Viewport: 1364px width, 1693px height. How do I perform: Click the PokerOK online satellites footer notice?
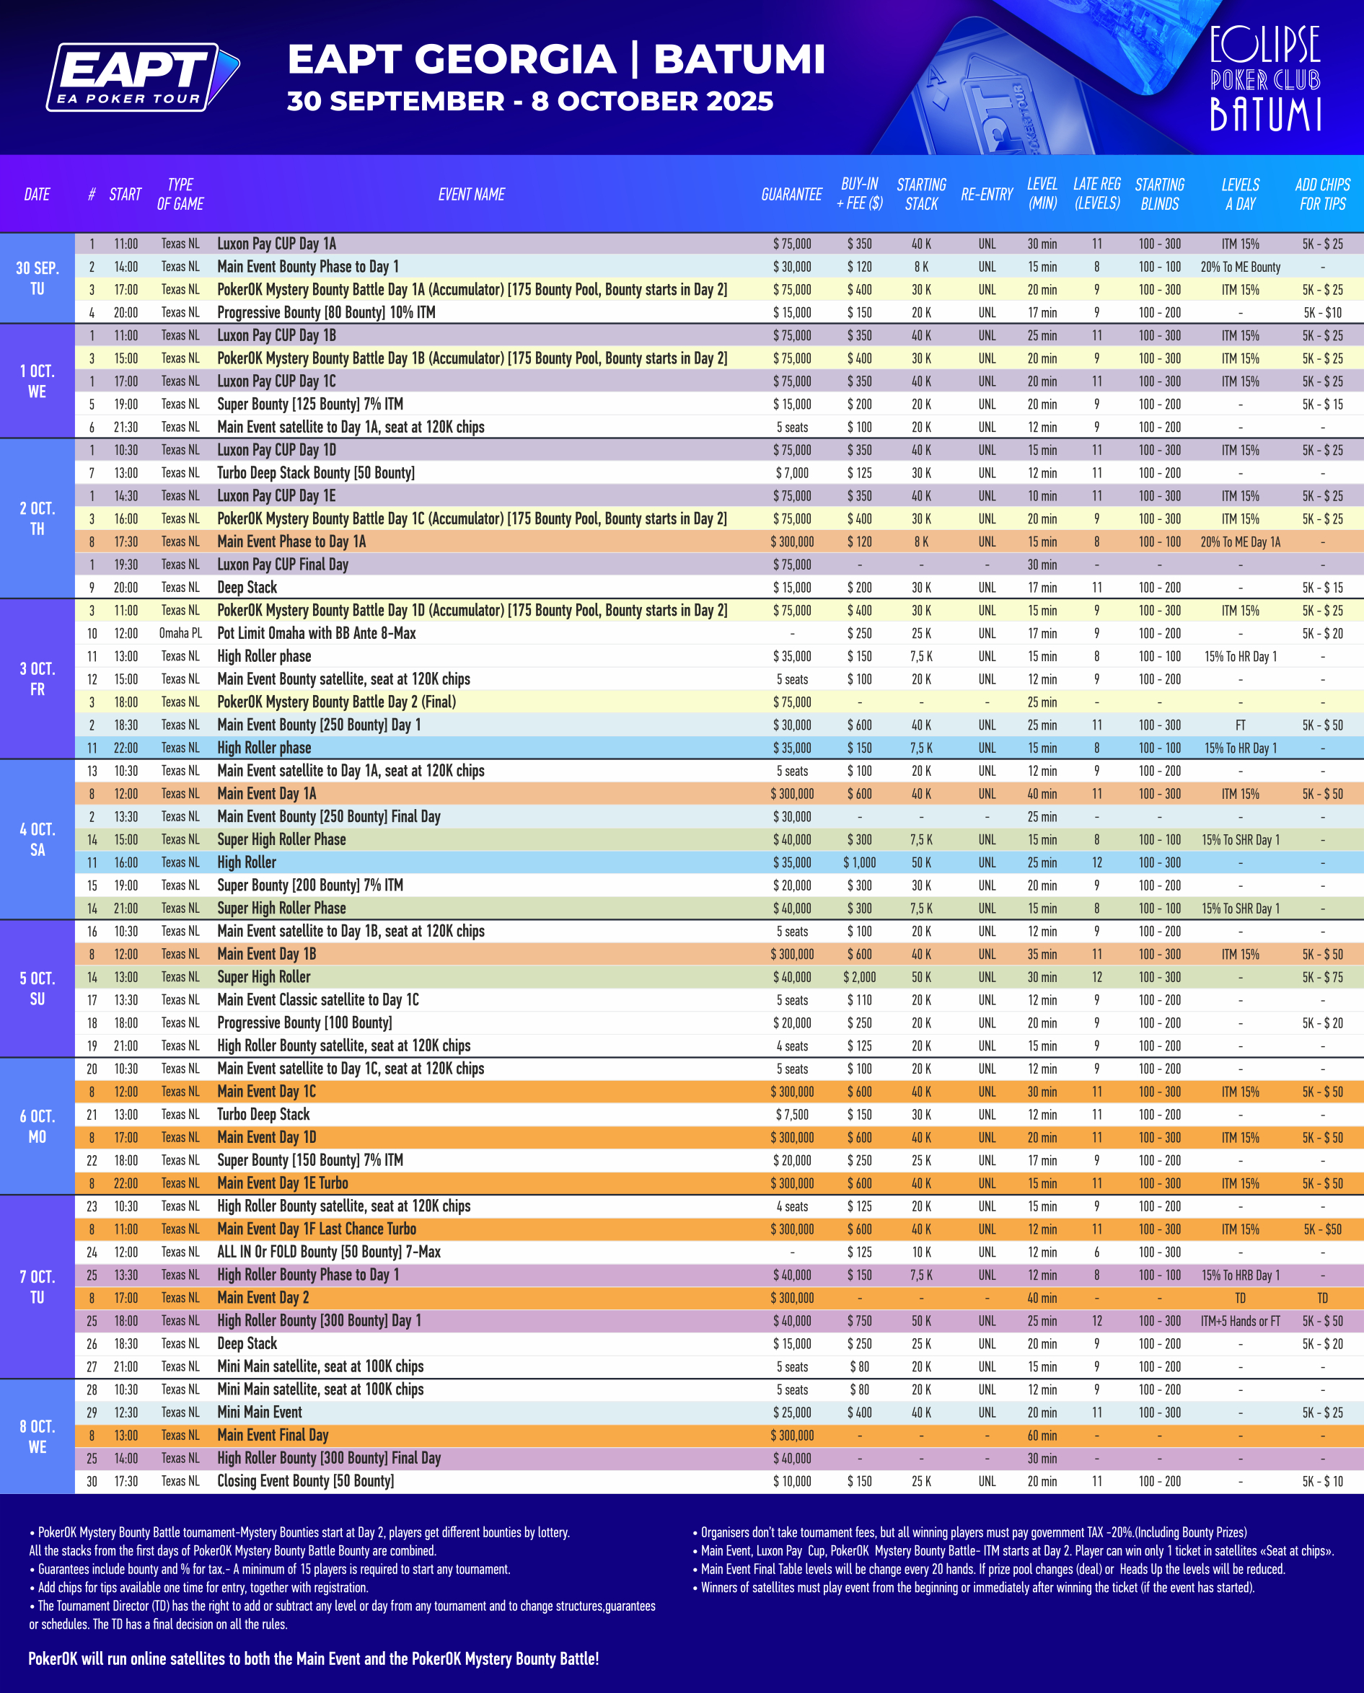[314, 1658]
